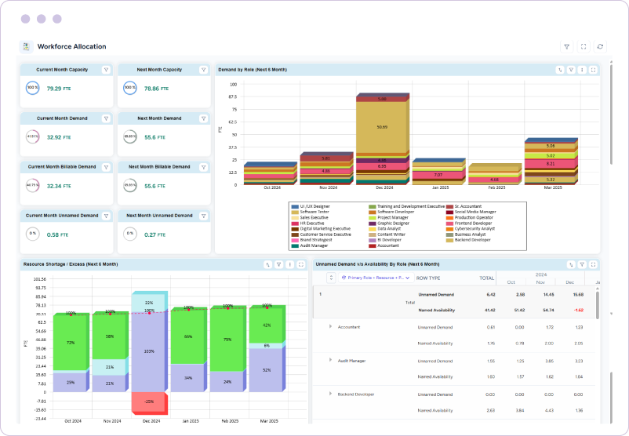Open more options on Demand by Role
This screenshot has width=629, height=436.
click(582, 70)
